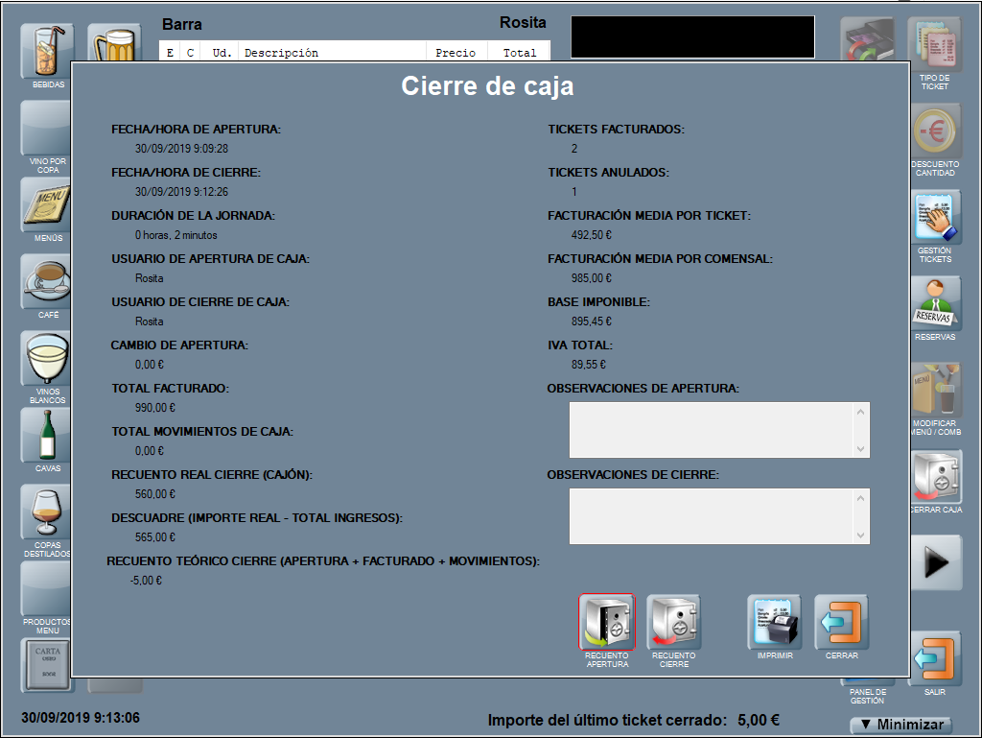Choose the Café category
Image resolution: width=982 pixels, height=738 pixels.
pyautogui.click(x=47, y=281)
